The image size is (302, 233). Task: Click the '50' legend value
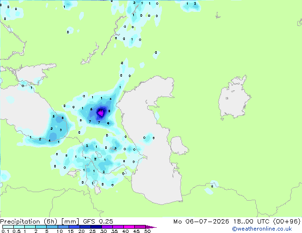pyautogui.click(x=147, y=231)
